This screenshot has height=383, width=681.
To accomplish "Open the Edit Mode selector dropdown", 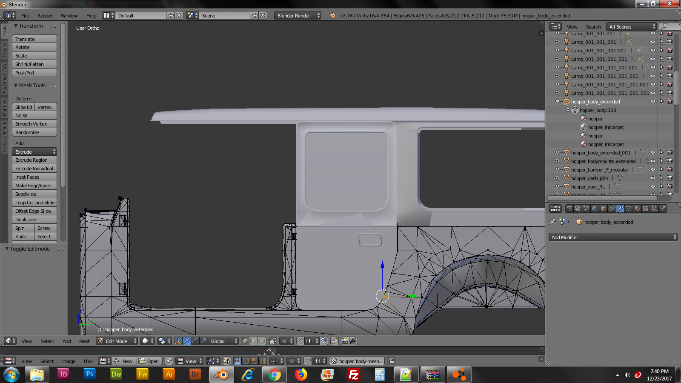I will 117,341.
